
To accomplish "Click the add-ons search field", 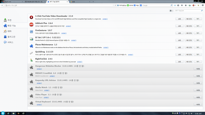I will tap(188, 11).
